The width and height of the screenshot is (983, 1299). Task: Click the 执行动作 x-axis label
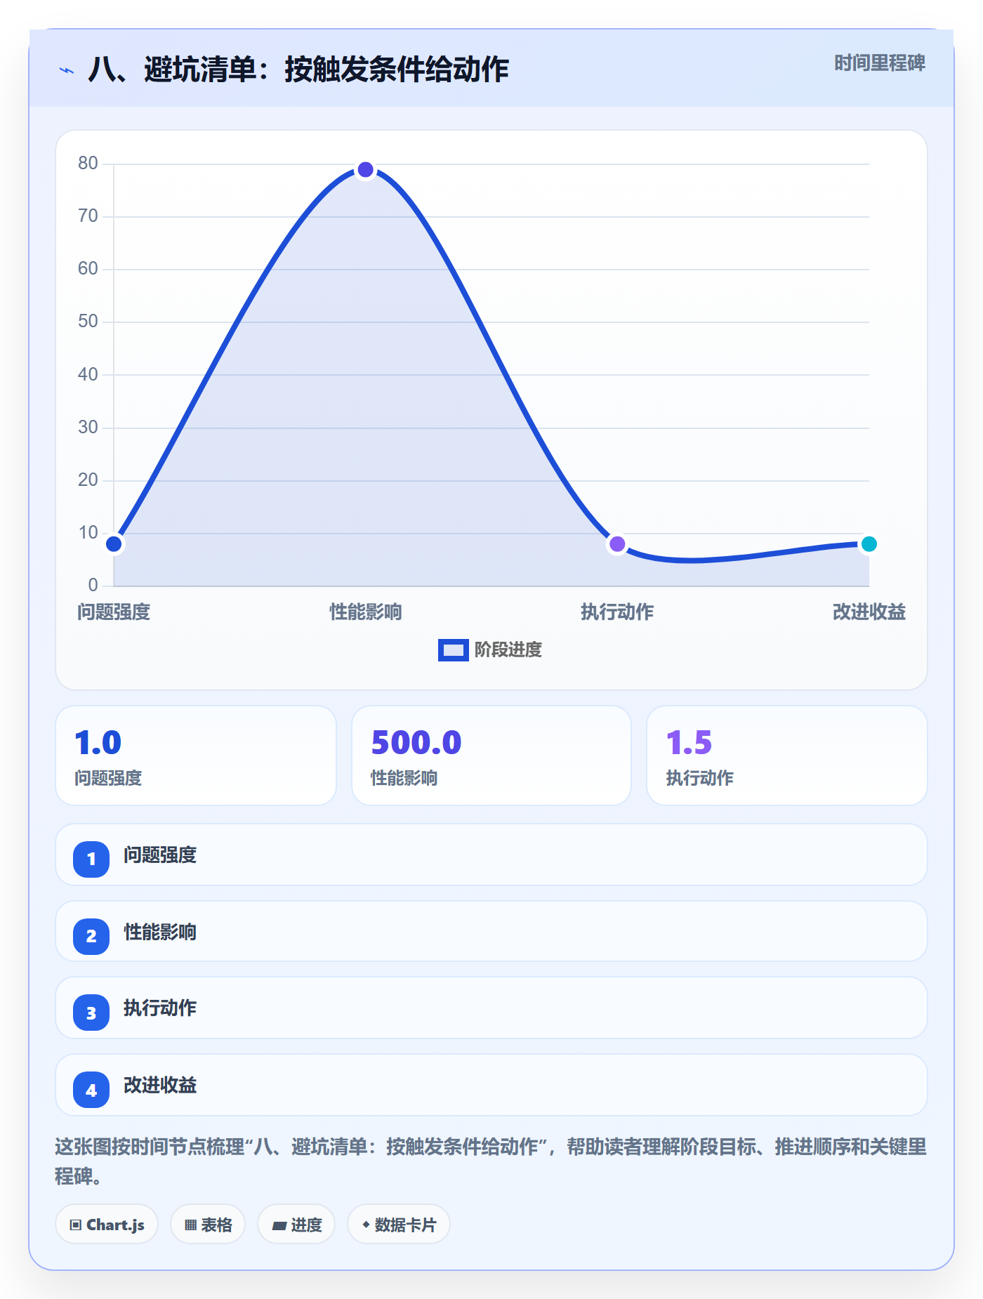[617, 612]
